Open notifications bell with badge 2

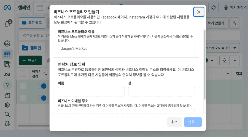coord(8,24)
